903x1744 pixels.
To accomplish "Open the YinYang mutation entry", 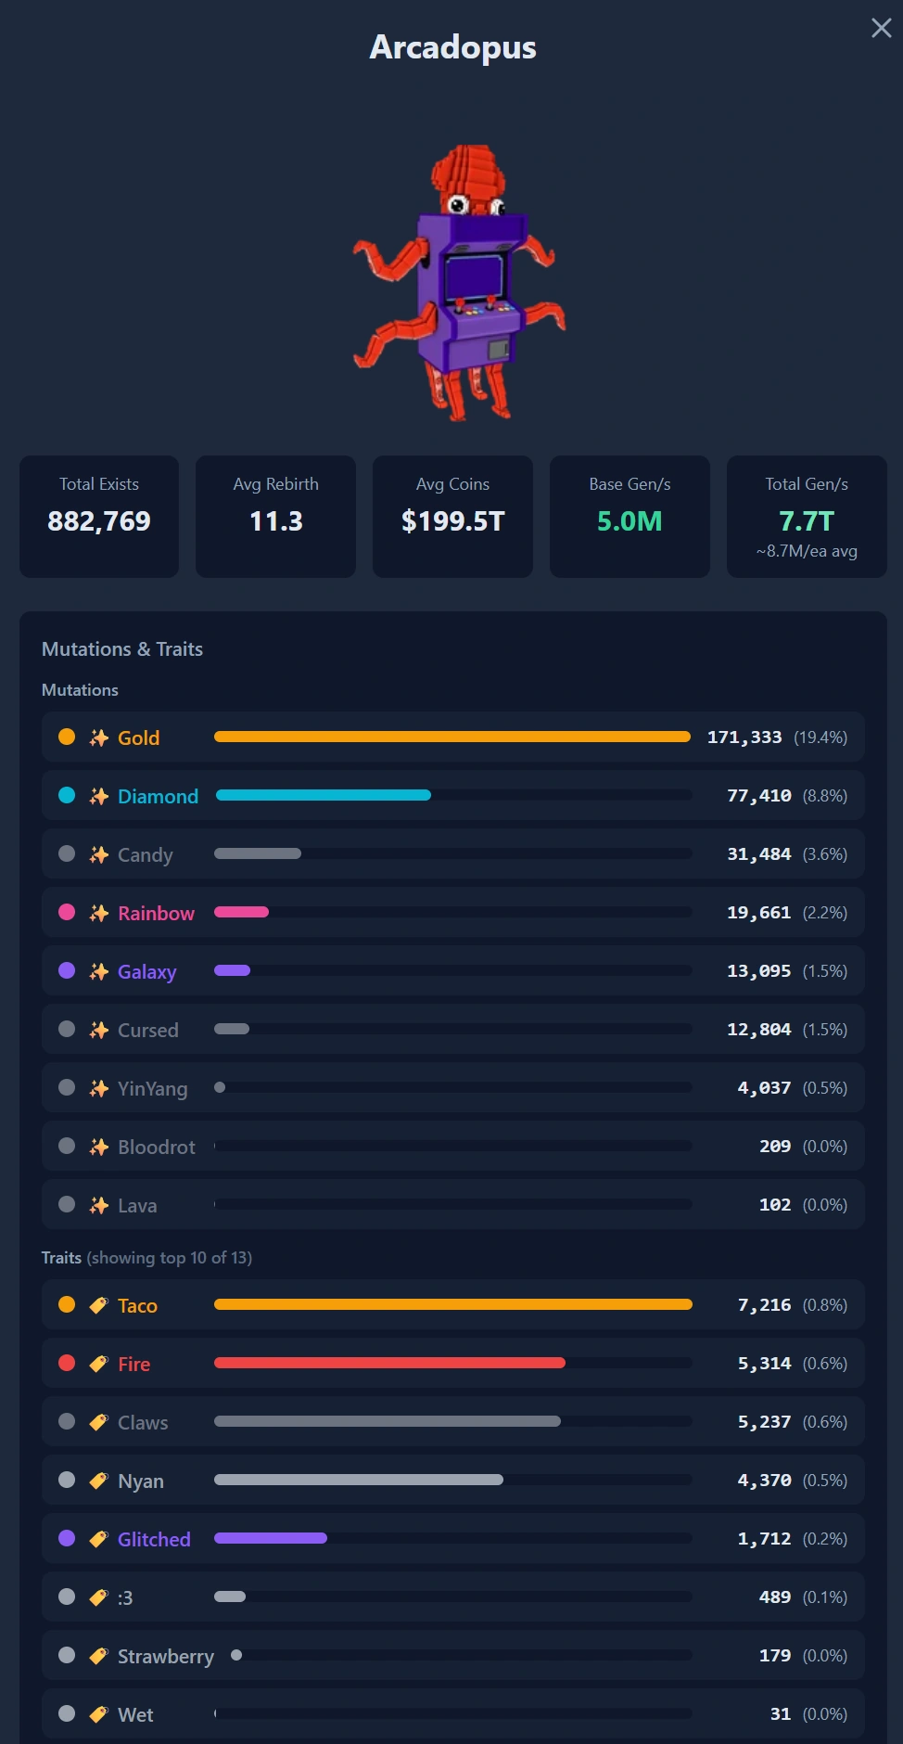I will tap(452, 1087).
